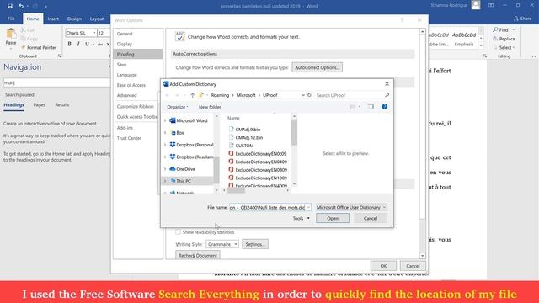
Task: Open the File name history dropdown
Action: pos(308,208)
